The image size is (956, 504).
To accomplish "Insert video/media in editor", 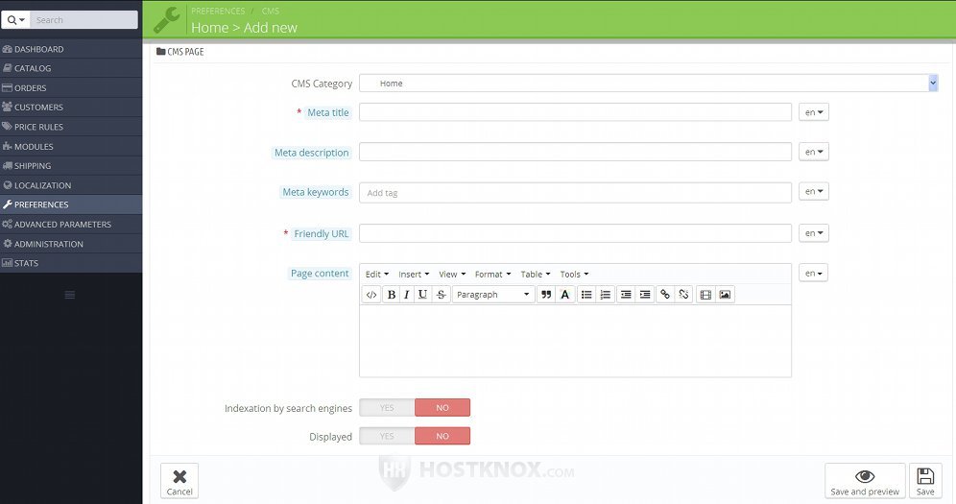I will pos(705,295).
